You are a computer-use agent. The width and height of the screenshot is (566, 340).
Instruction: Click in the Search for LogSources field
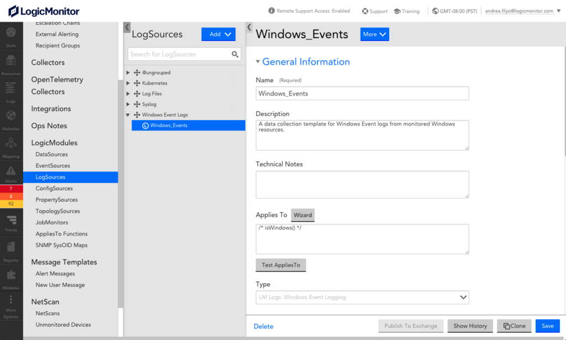click(x=180, y=54)
